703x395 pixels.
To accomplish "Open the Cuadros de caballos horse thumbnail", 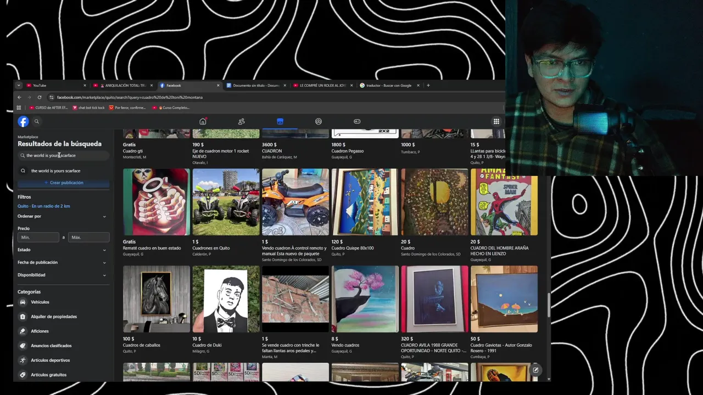I will [157, 299].
